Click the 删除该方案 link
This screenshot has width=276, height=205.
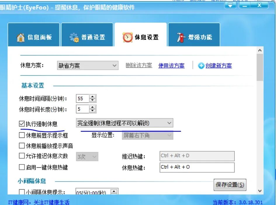click(x=139, y=65)
